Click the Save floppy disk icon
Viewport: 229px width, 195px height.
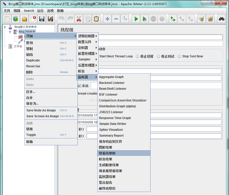(42, 19)
